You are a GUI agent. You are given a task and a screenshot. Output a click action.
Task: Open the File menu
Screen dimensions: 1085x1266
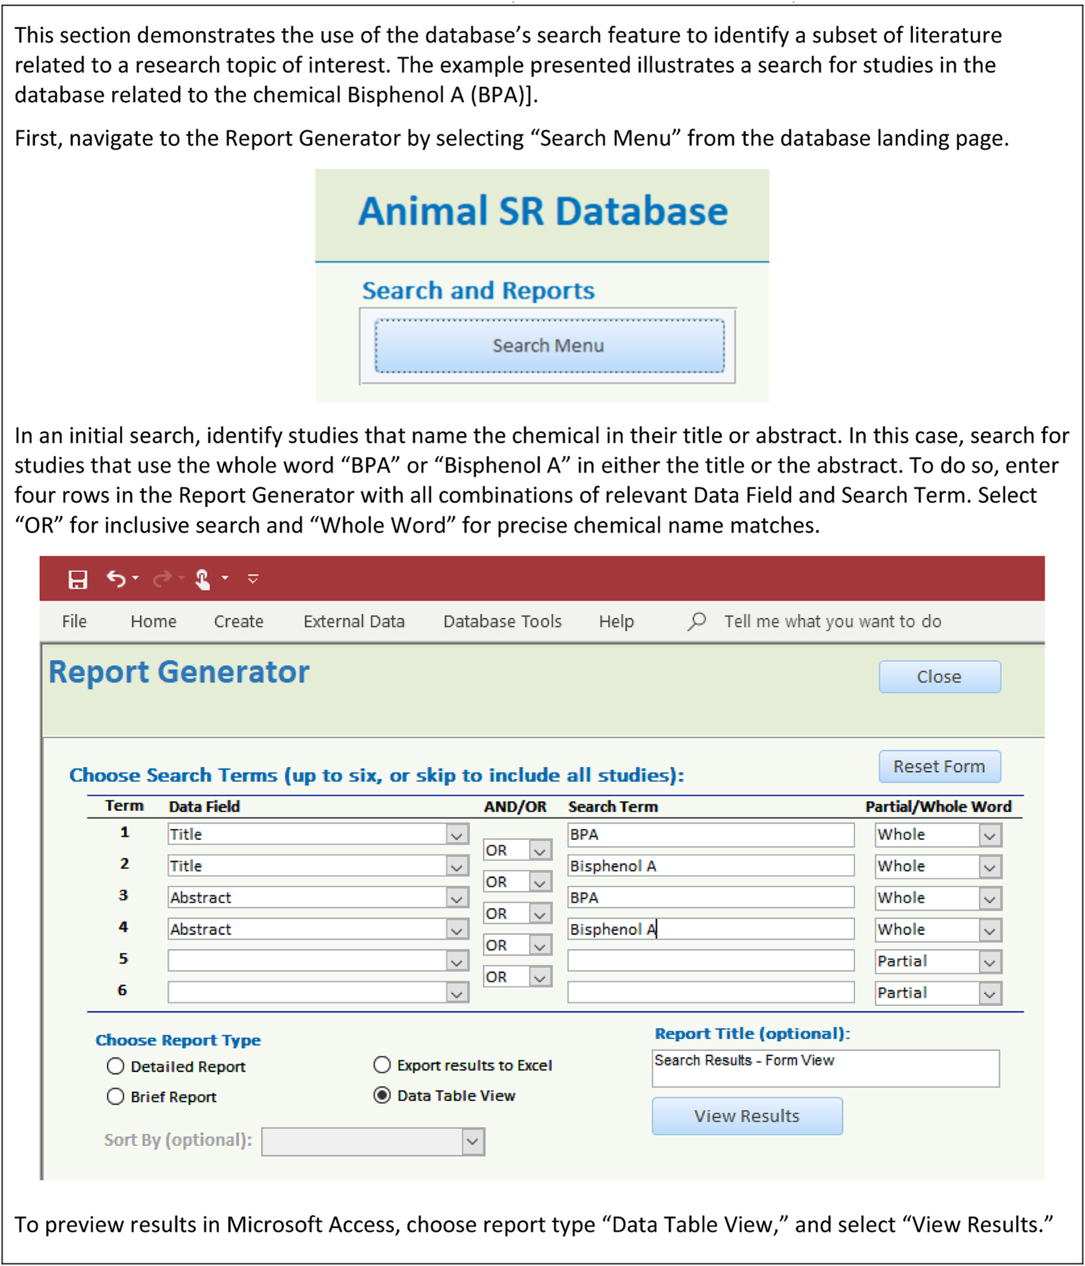(x=74, y=621)
